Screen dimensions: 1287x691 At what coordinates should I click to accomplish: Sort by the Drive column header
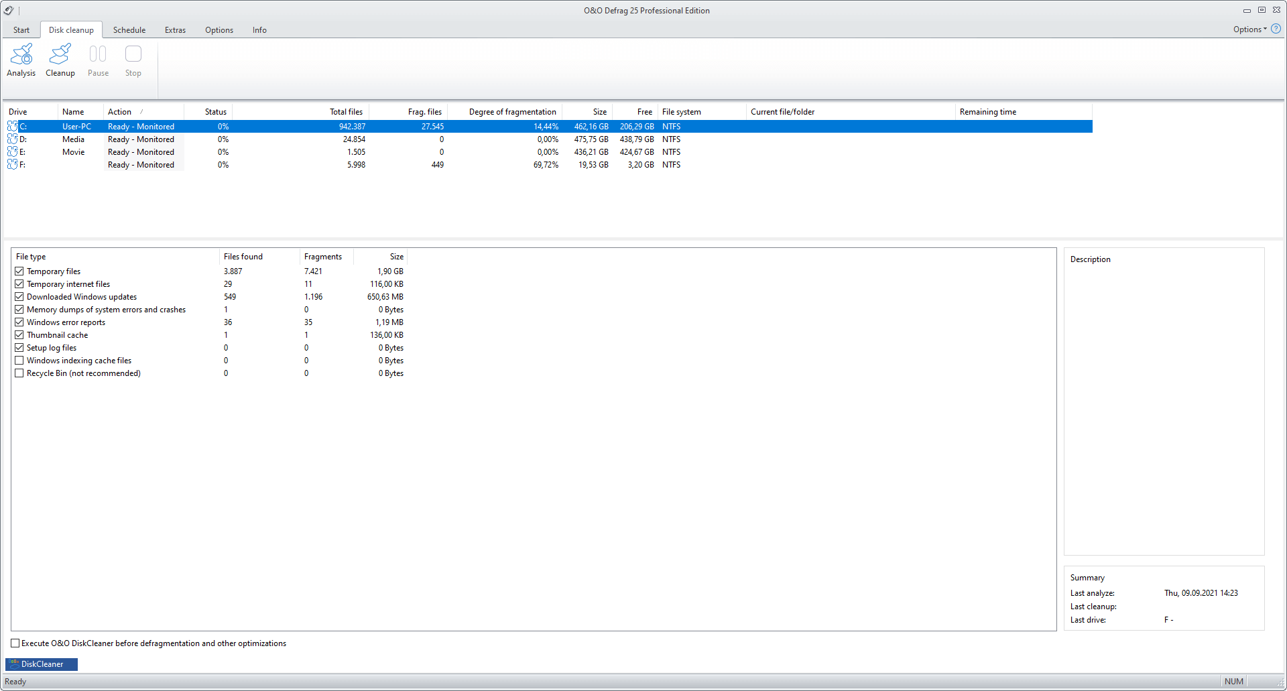(32, 111)
